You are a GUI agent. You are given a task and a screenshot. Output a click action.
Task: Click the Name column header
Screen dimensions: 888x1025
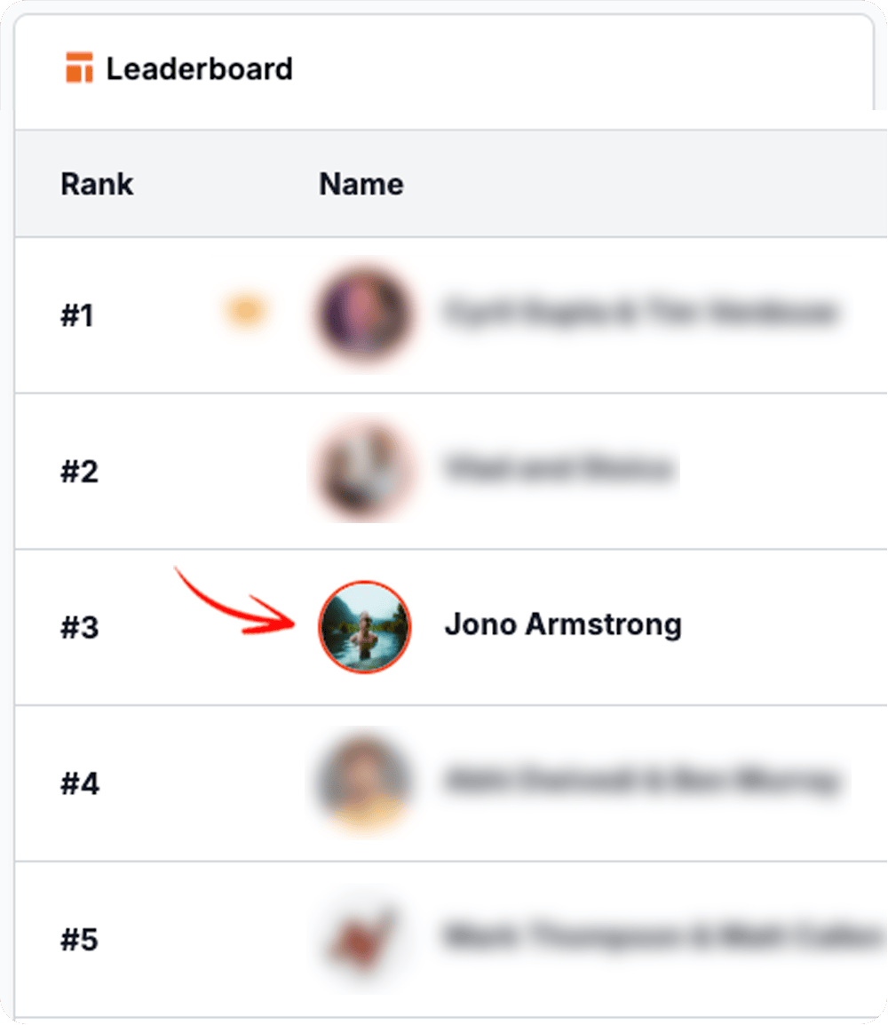click(x=361, y=184)
